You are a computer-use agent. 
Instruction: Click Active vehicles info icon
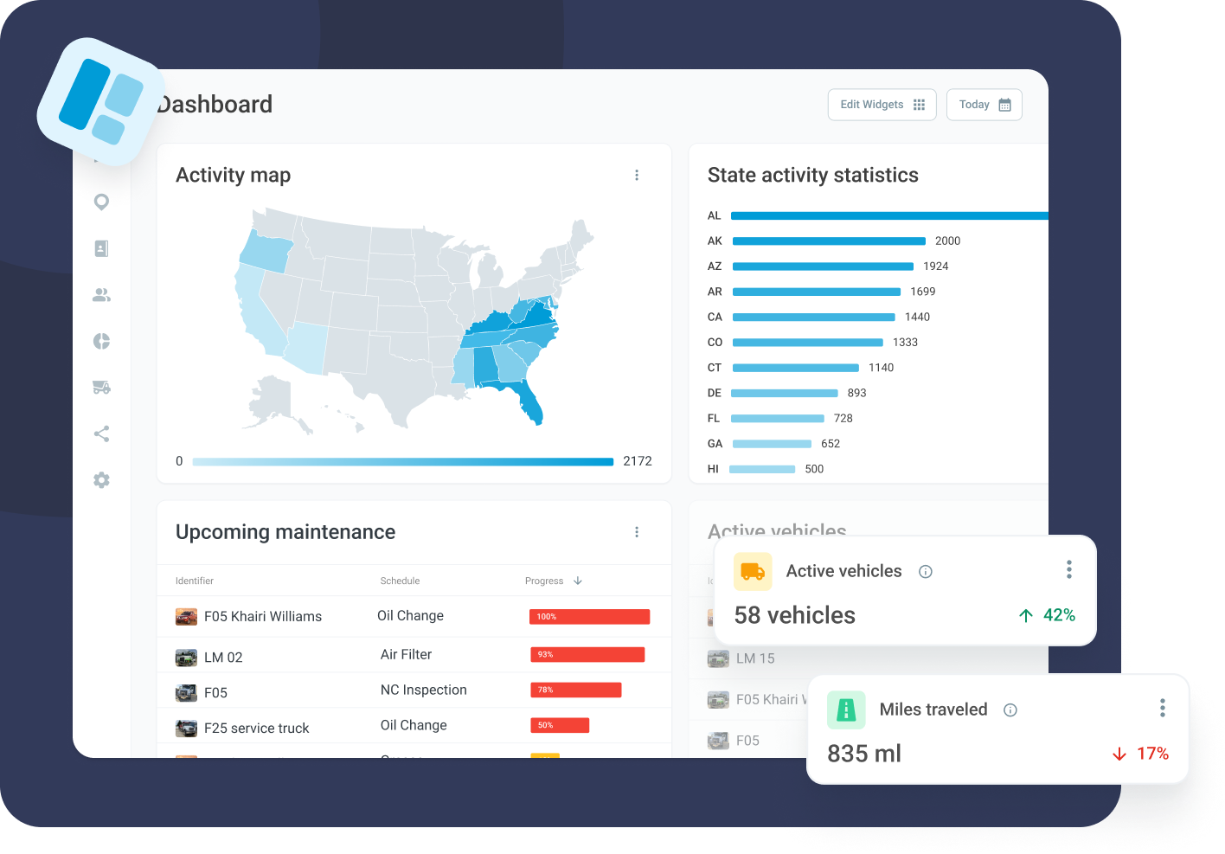point(926,571)
